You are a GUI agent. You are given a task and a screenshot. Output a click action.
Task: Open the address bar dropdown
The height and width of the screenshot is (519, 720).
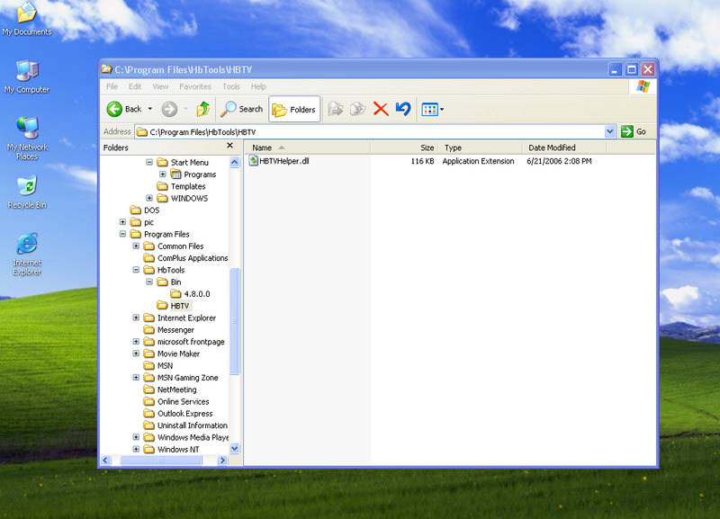coord(609,131)
